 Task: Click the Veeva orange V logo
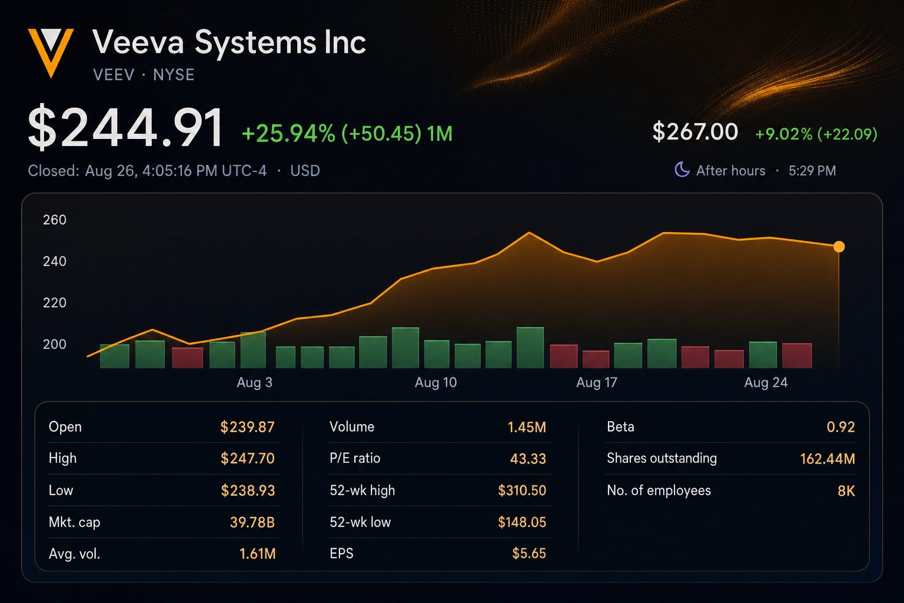click(x=51, y=53)
